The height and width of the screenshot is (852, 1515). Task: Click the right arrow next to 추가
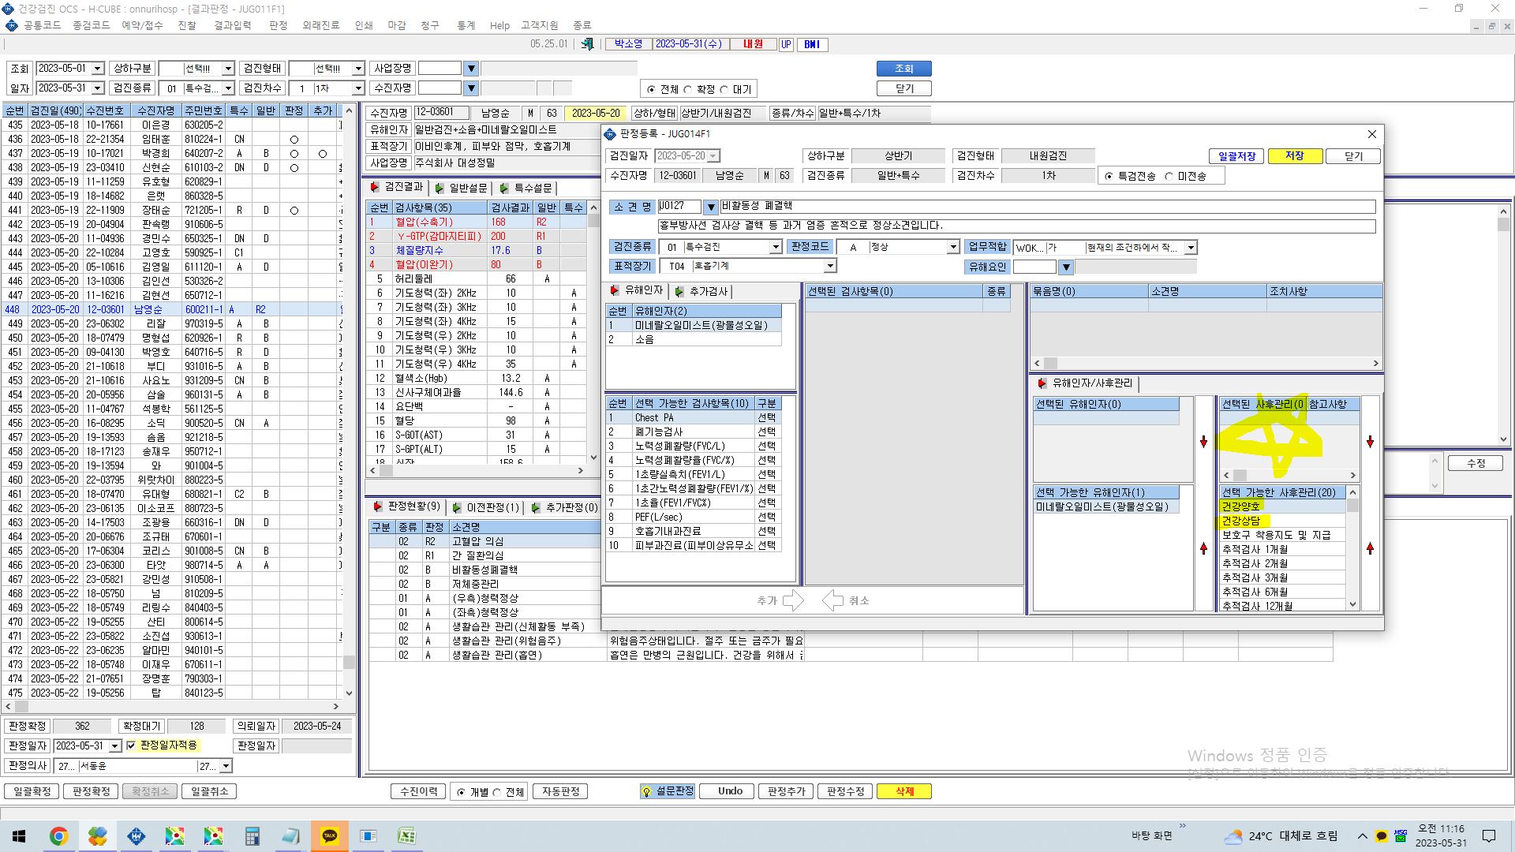(x=793, y=600)
